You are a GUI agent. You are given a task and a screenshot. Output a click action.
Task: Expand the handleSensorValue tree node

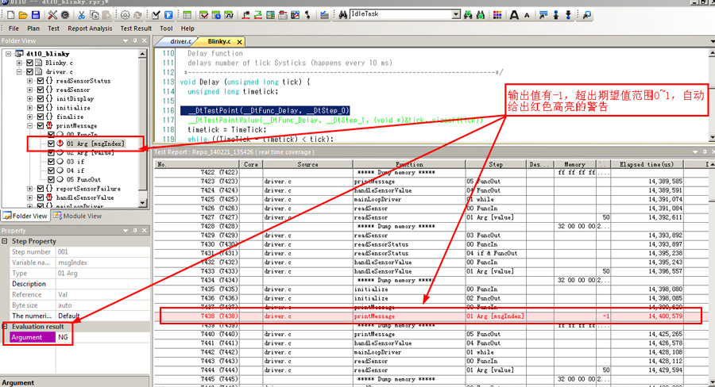pos(30,197)
